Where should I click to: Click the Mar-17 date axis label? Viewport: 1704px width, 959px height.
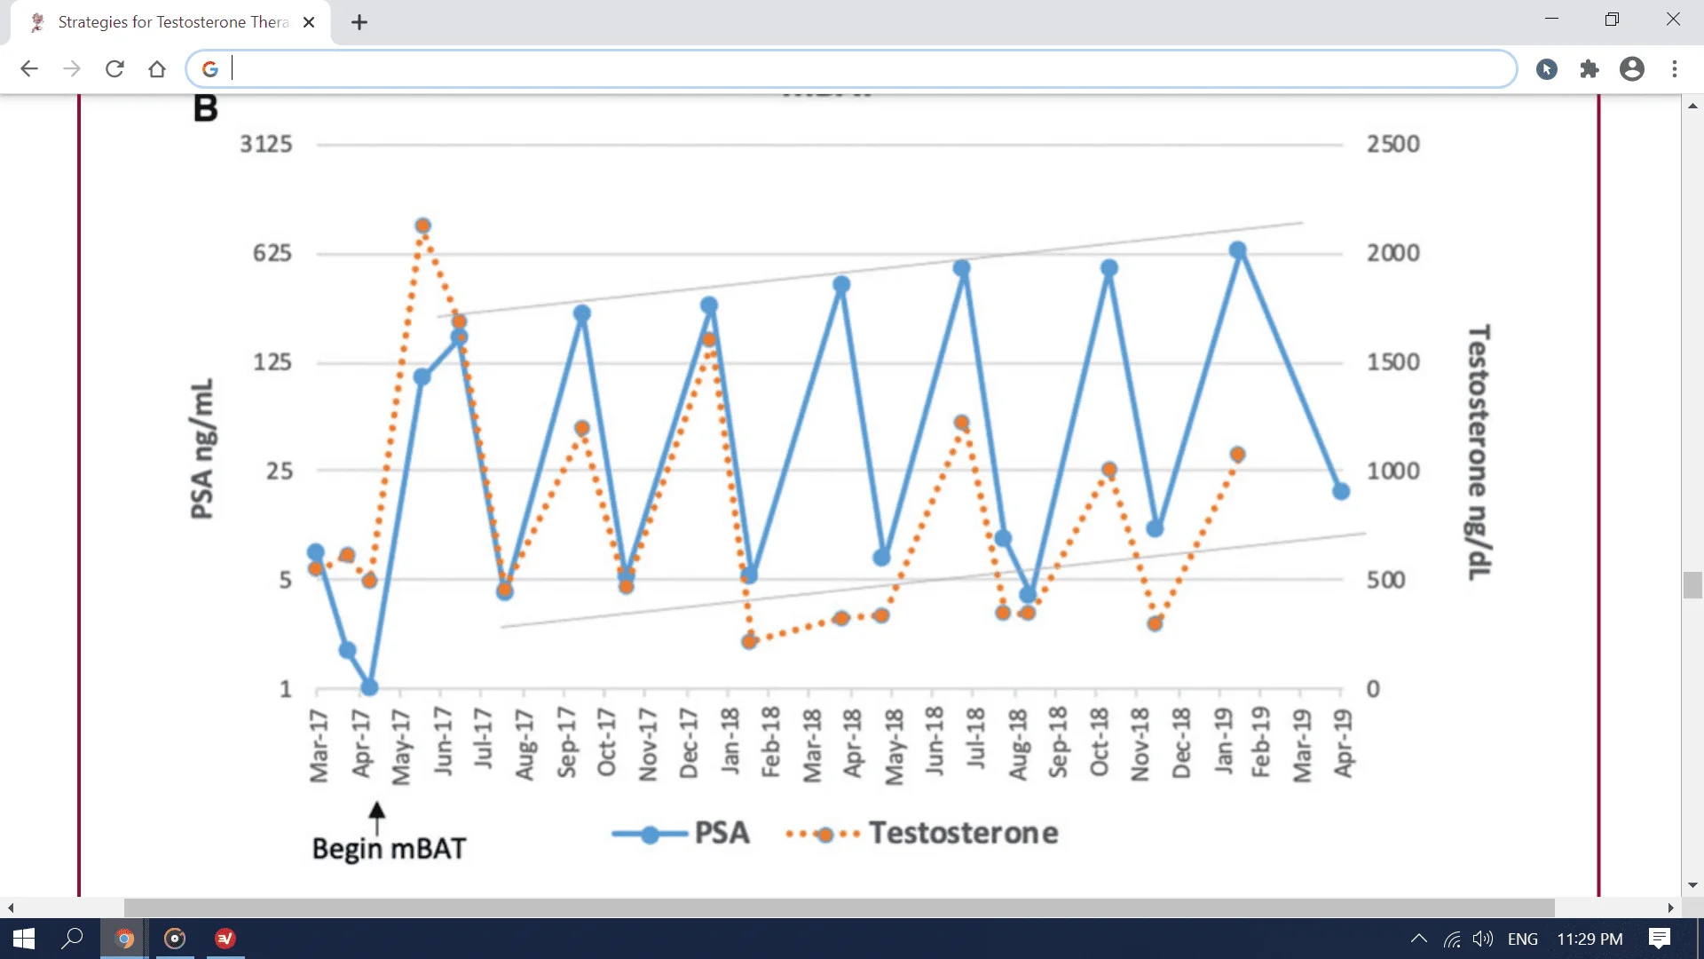point(319,746)
